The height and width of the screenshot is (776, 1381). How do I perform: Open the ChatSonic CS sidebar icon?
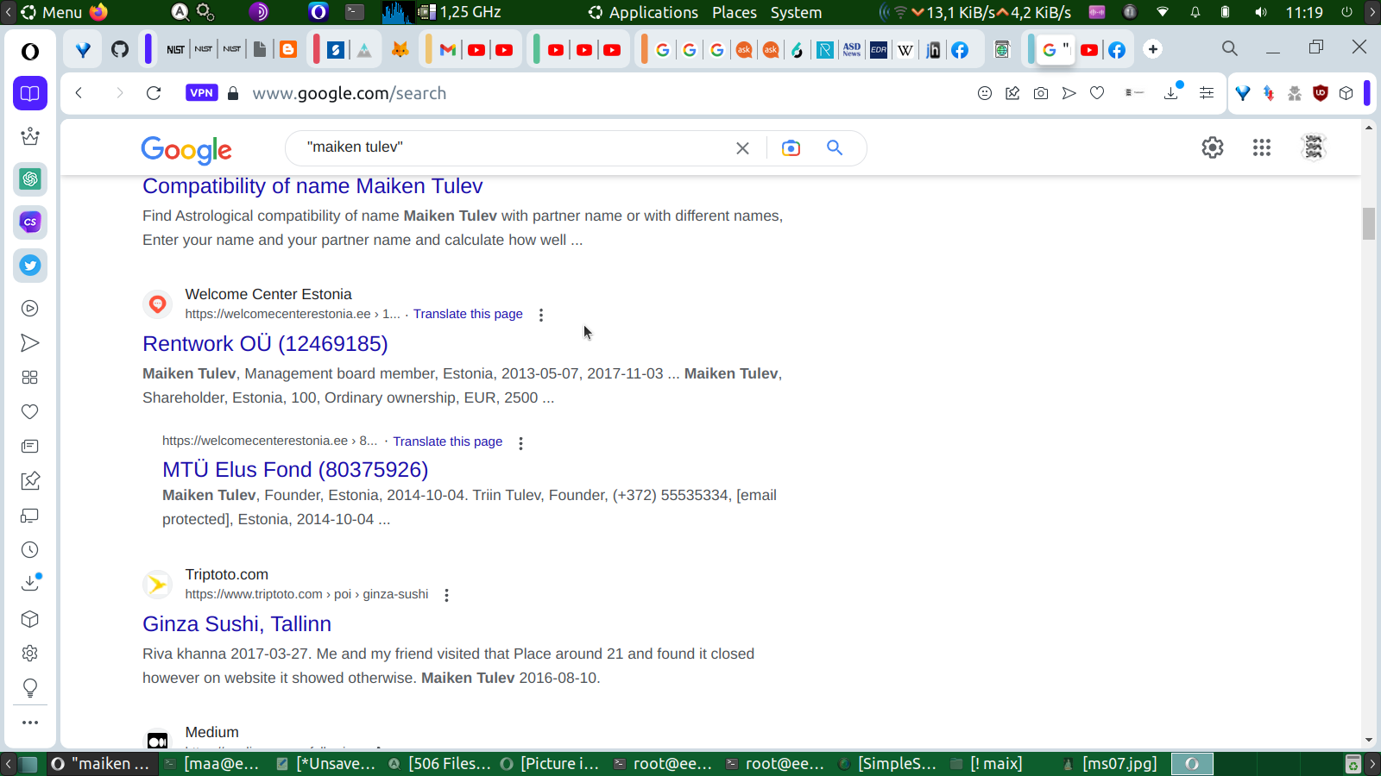pyautogui.click(x=30, y=222)
